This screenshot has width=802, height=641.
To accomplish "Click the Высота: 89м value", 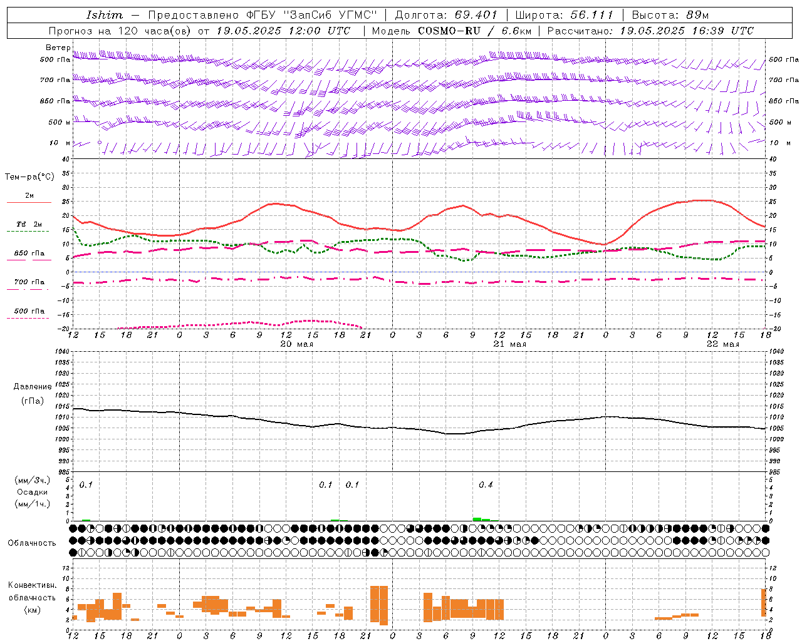I will 670,15.
